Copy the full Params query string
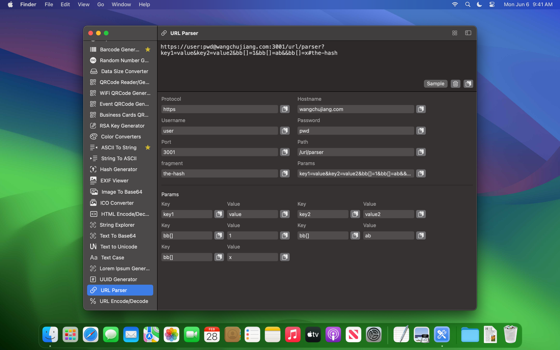Viewport: 560px width, 350px height. (421, 173)
